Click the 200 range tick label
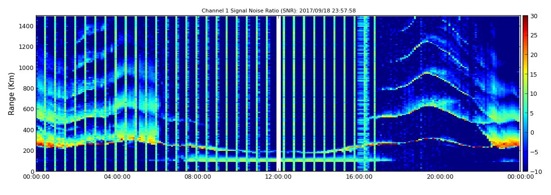Image resolution: width=551 pixels, height=195 pixels. 28,151
